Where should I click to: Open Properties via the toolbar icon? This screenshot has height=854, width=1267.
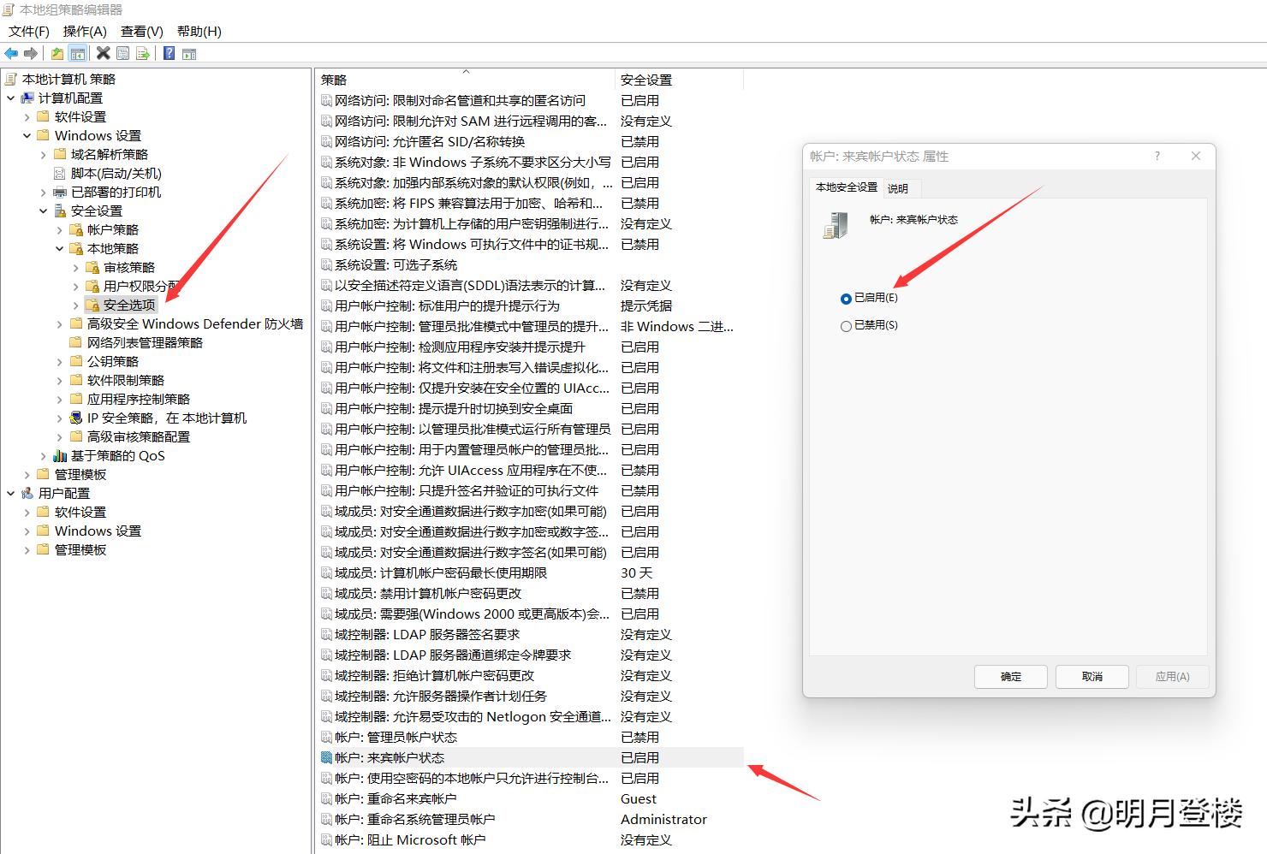pyautogui.click(x=122, y=53)
